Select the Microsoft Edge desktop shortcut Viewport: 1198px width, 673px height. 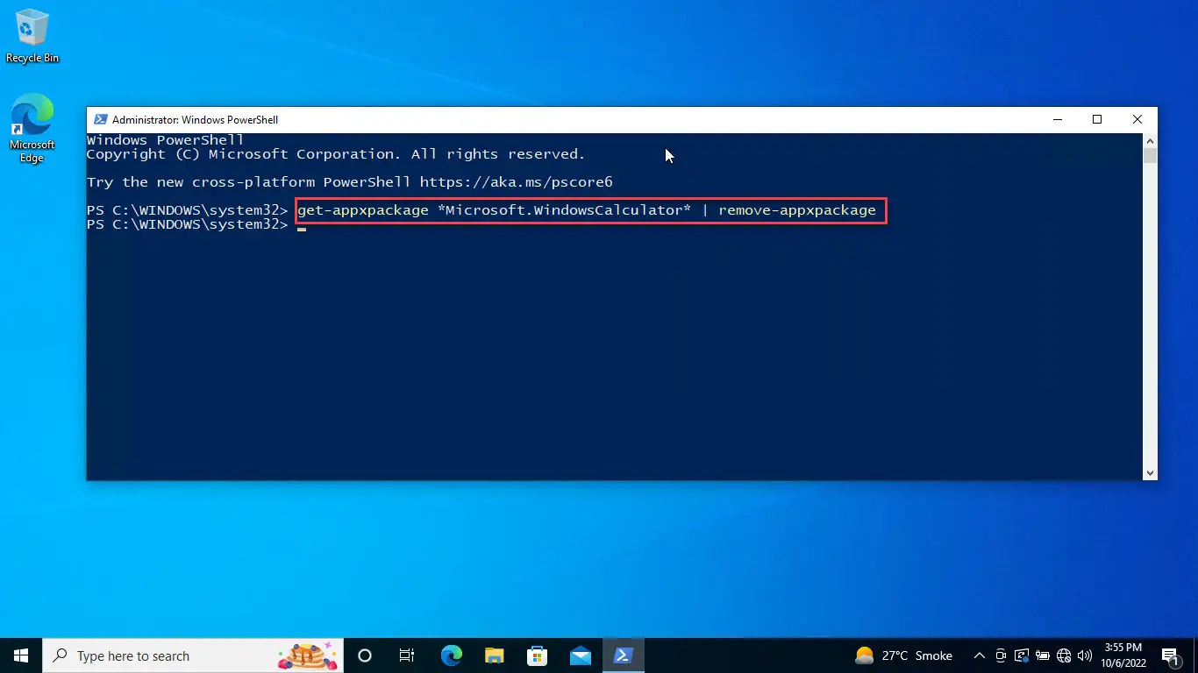pyautogui.click(x=32, y=129)
